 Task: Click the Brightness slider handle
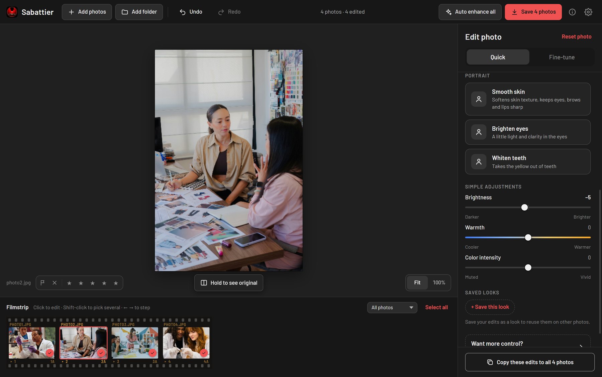coord(524,208)
